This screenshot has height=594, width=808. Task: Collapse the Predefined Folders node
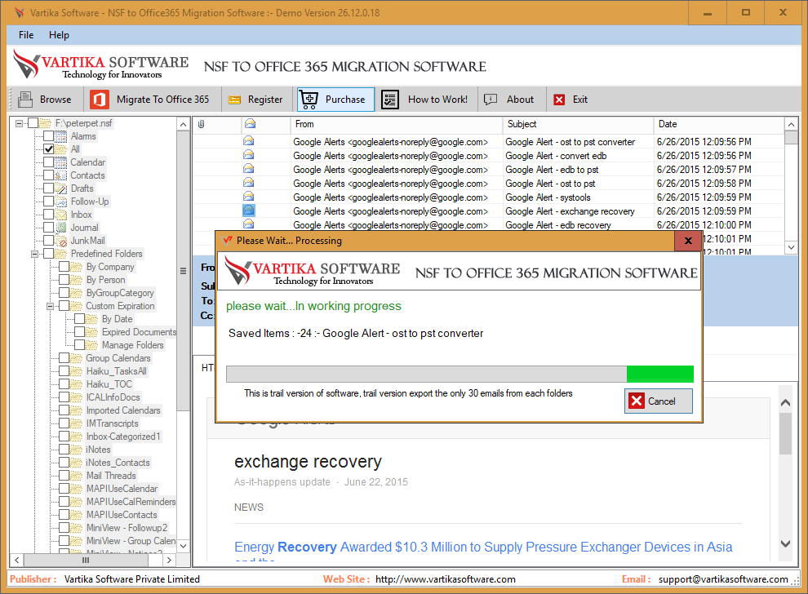(x=34, y=254)
